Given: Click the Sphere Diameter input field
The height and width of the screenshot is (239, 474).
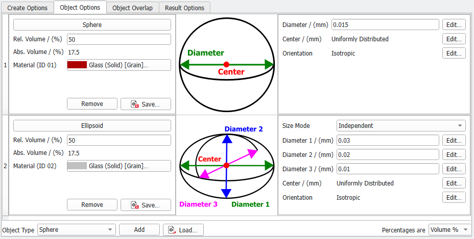Looking at the screenshot, I should [x=386, y=25].
